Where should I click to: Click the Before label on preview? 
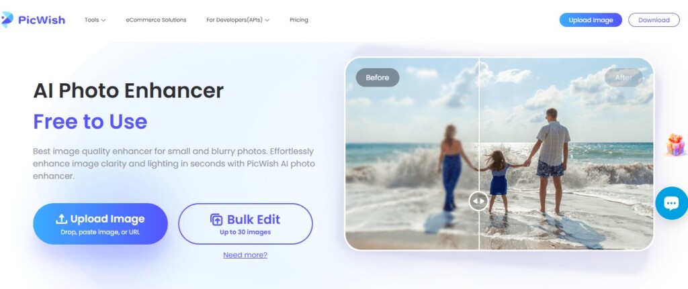[378, 78]
